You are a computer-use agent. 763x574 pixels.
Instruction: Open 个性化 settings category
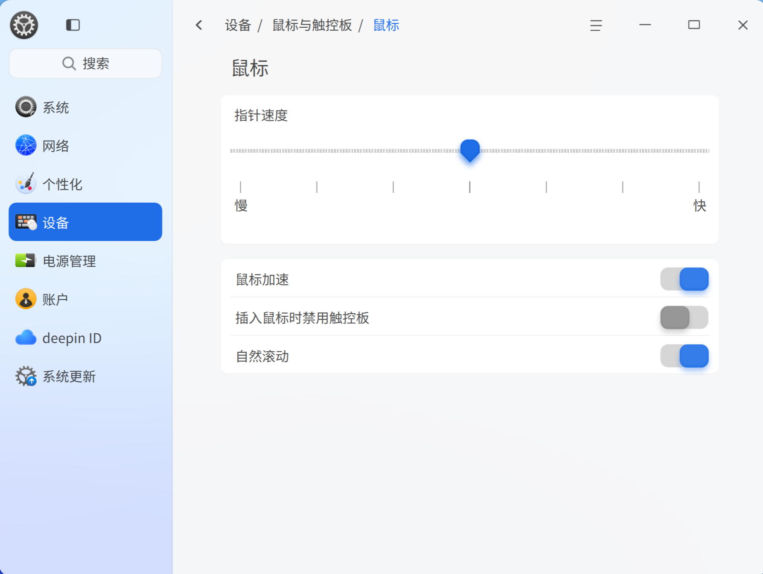click(85, 184)
